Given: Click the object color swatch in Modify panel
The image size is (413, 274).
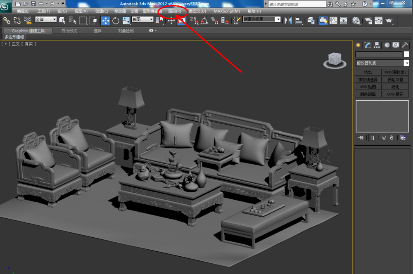Looking at the screenshot, I should point(406,54).
